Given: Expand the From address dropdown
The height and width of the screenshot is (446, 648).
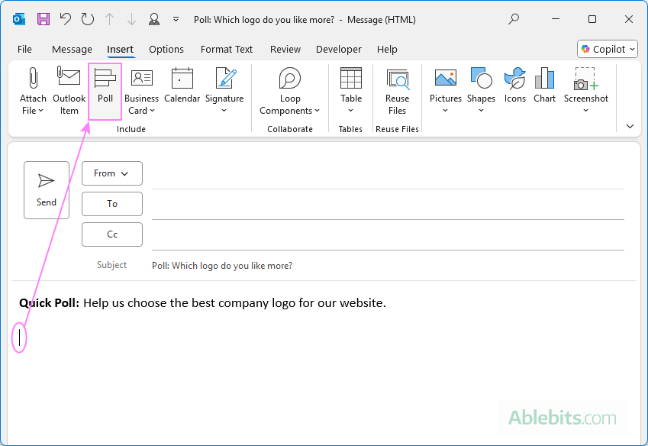Looking at the screenshot, I should click(x=111, y=173).
